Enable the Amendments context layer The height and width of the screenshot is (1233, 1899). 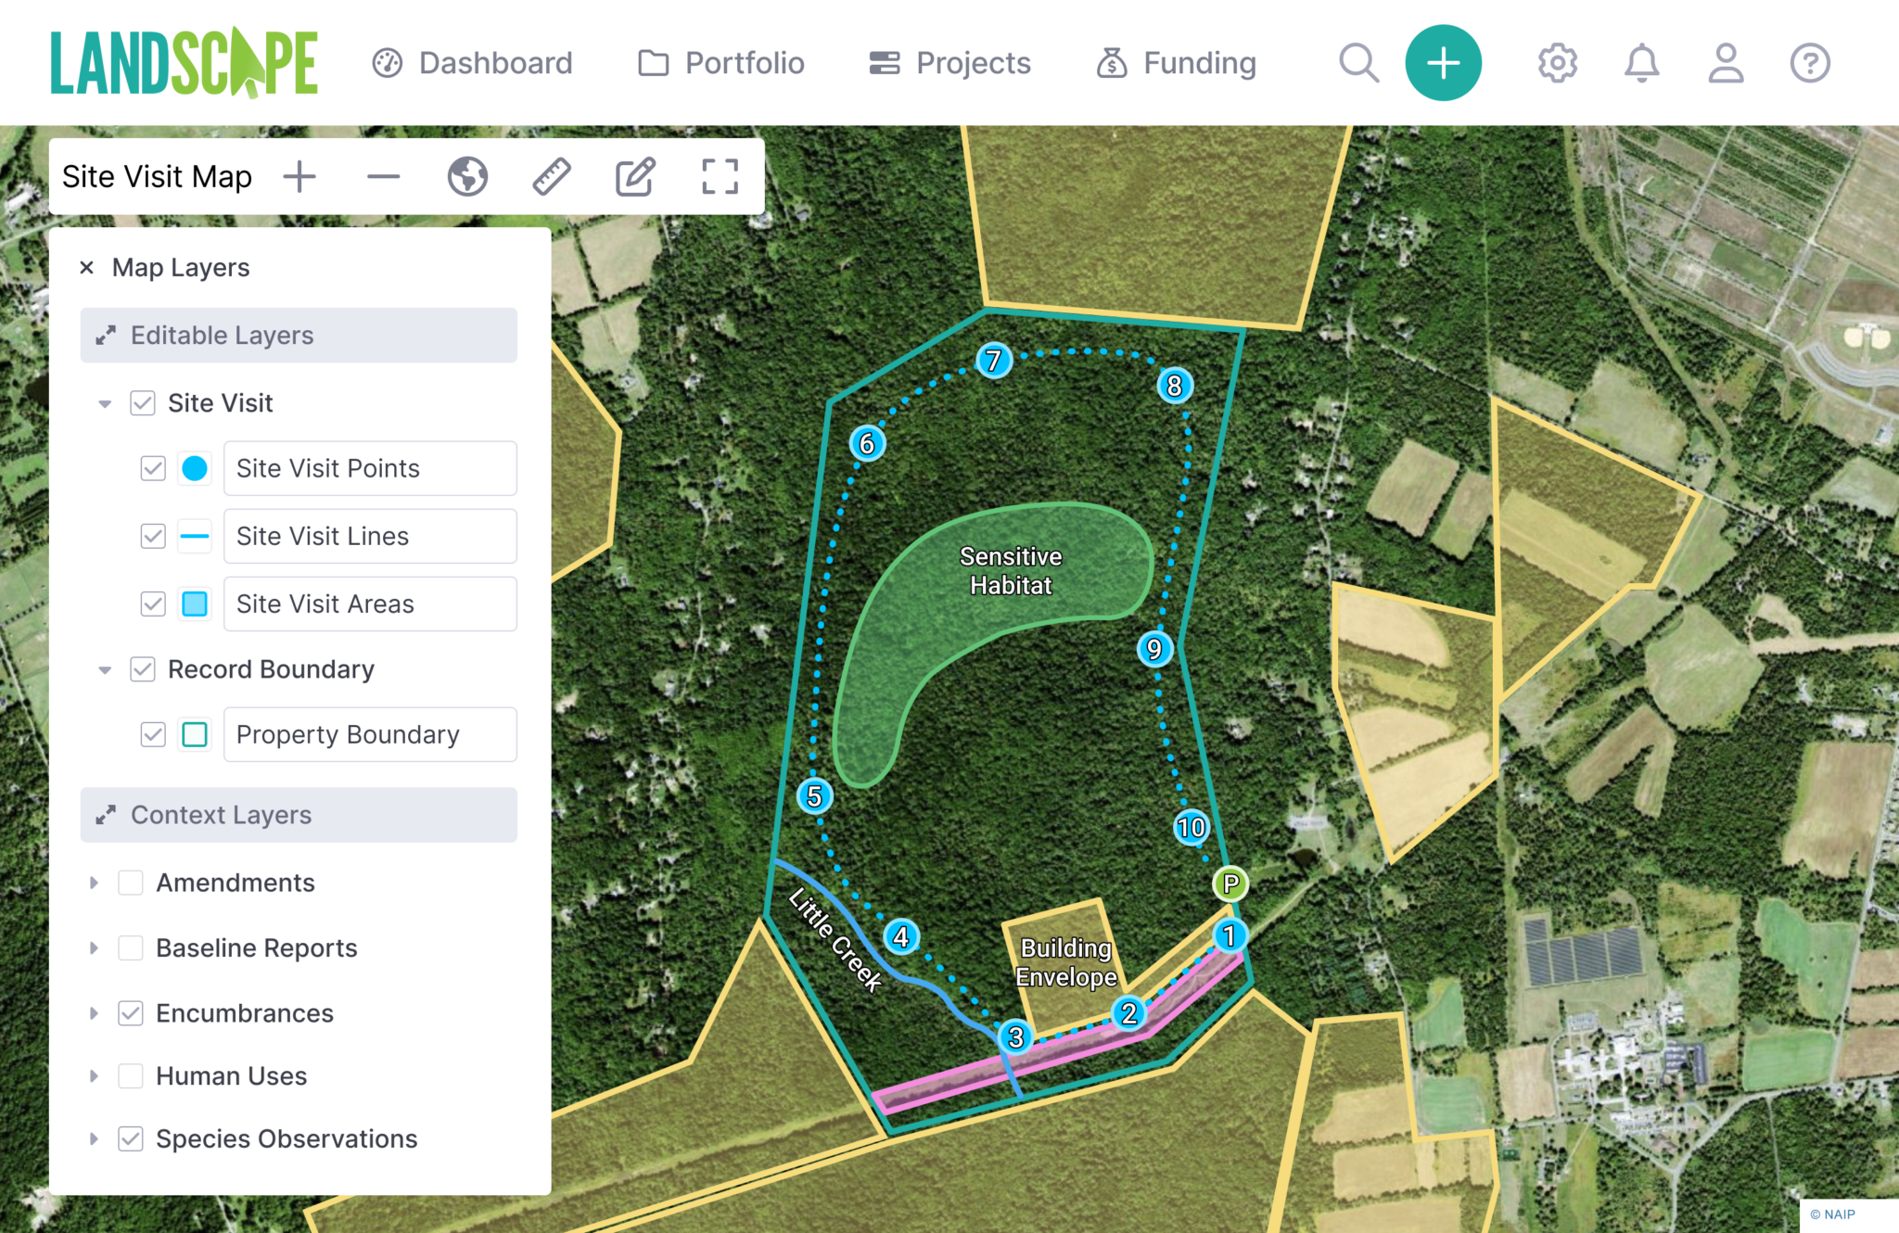[131, 883]
